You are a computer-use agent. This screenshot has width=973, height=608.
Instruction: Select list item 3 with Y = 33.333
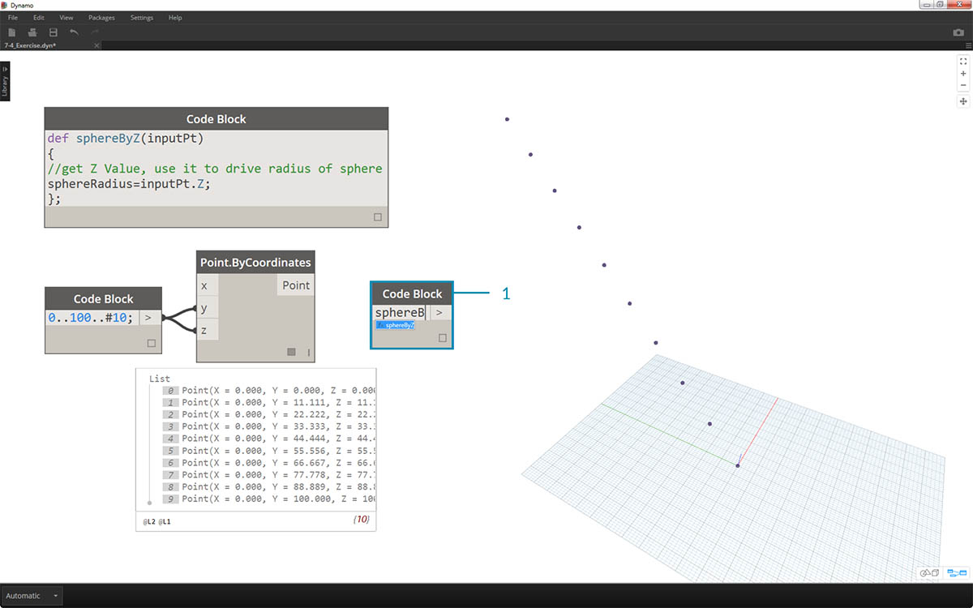[268, 426]
